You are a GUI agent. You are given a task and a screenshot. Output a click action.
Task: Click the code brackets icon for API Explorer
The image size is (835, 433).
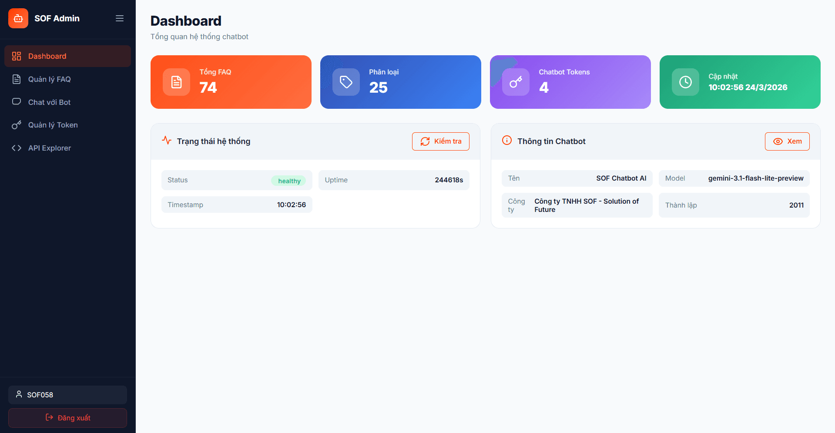point(17,148)
